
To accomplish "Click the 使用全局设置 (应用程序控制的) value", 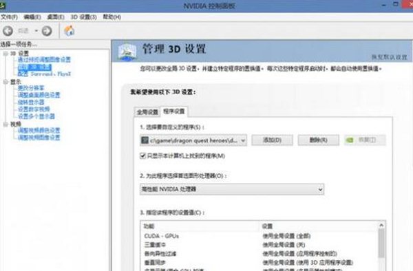I will (x=299, y=254).
